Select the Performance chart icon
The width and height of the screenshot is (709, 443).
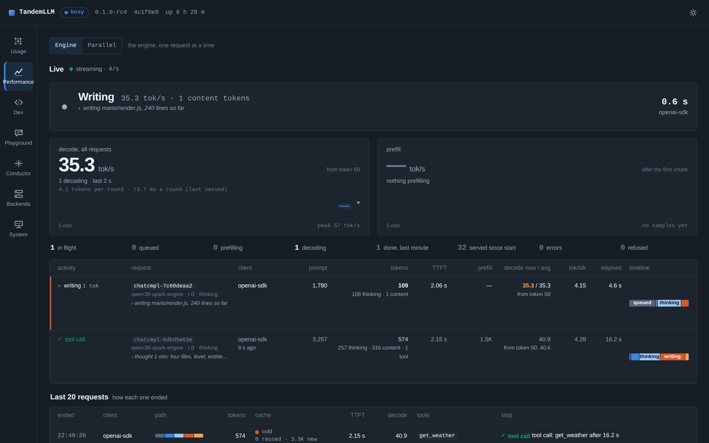click(x=18, y=72)
